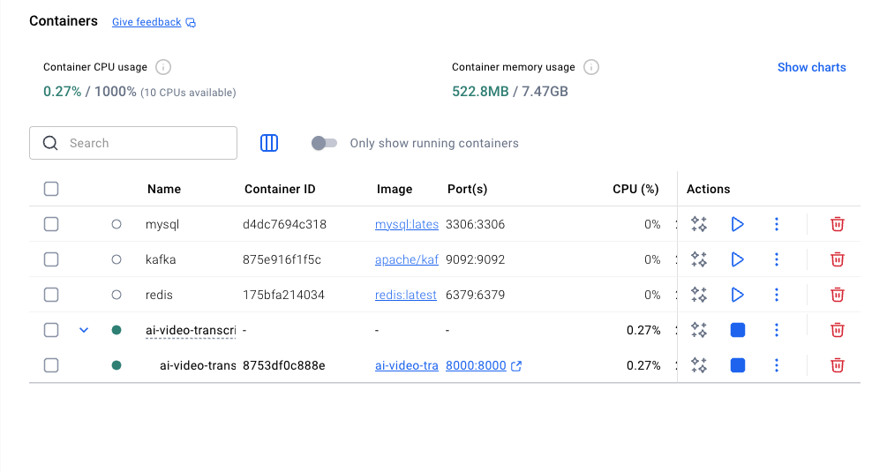This screenshot has height=472, width=887.
Task: Select the mysql container checkbox
Action: (x=51, y=224)
